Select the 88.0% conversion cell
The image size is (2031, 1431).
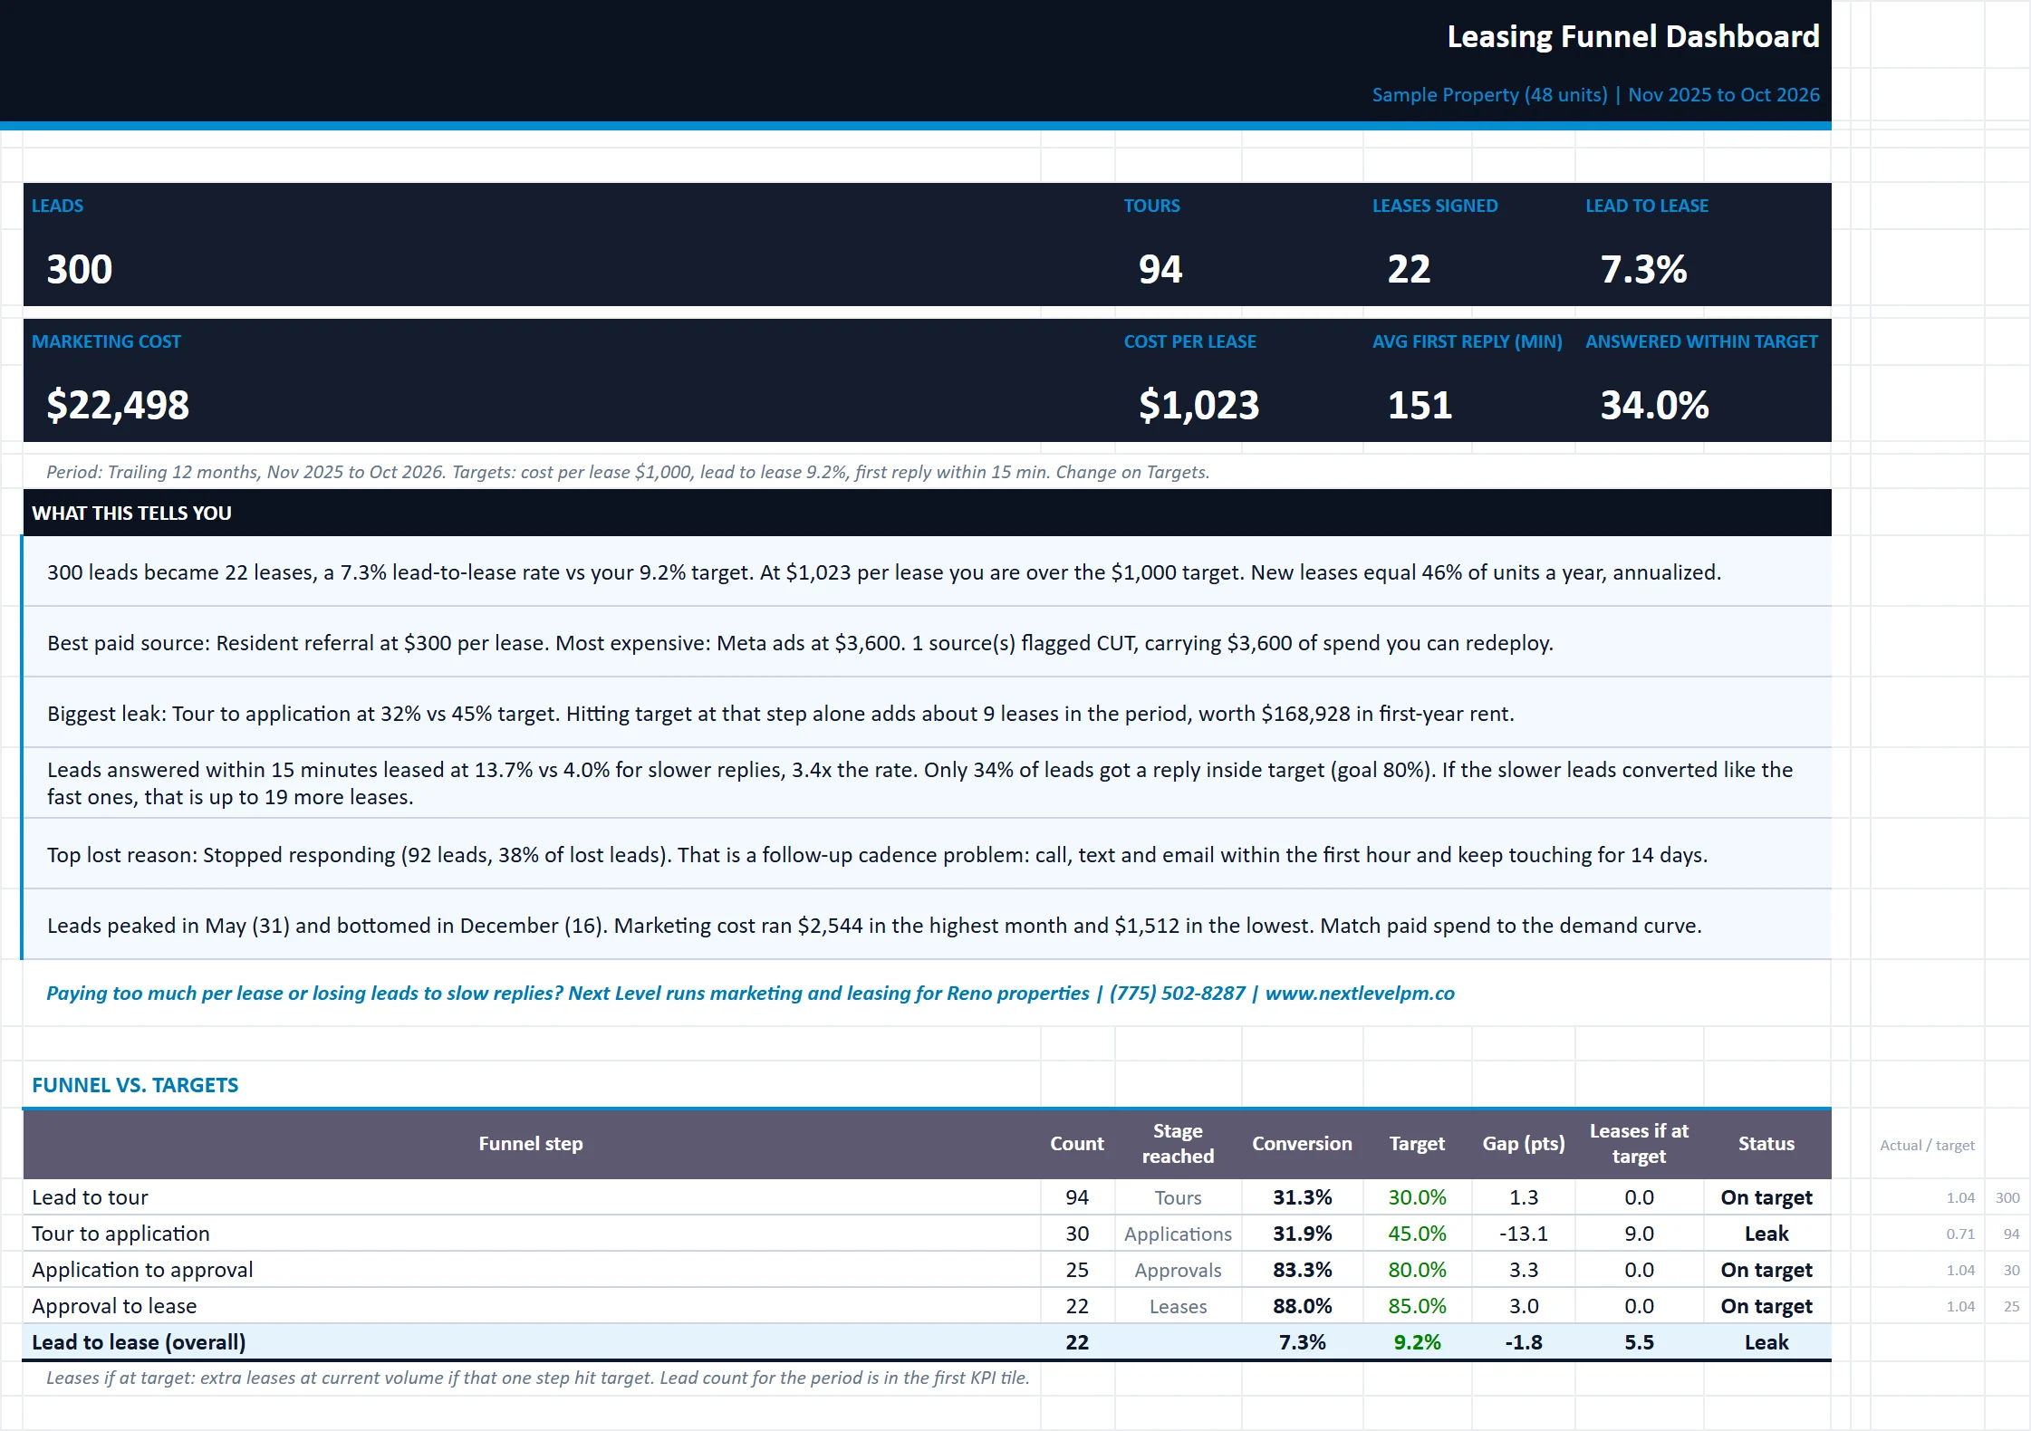tap(1302, 1306)
